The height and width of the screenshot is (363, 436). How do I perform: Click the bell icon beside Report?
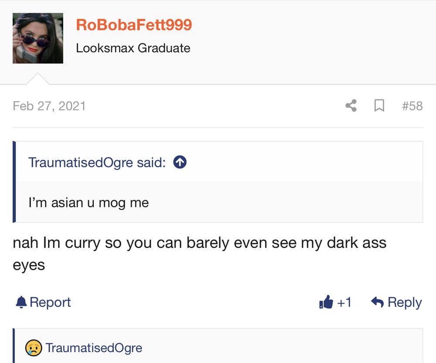(21, 302)
